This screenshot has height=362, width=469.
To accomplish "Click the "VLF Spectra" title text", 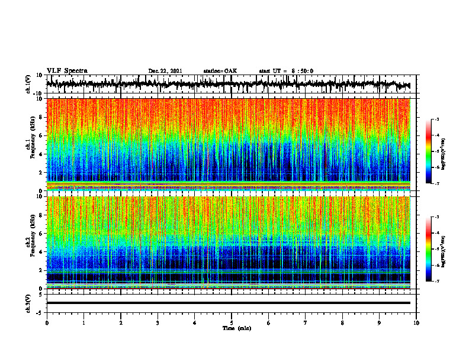I will point(67,71).
